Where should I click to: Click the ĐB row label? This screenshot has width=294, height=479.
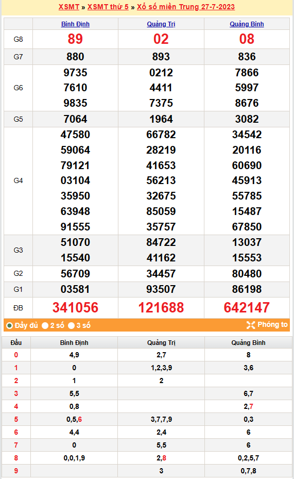19,308
